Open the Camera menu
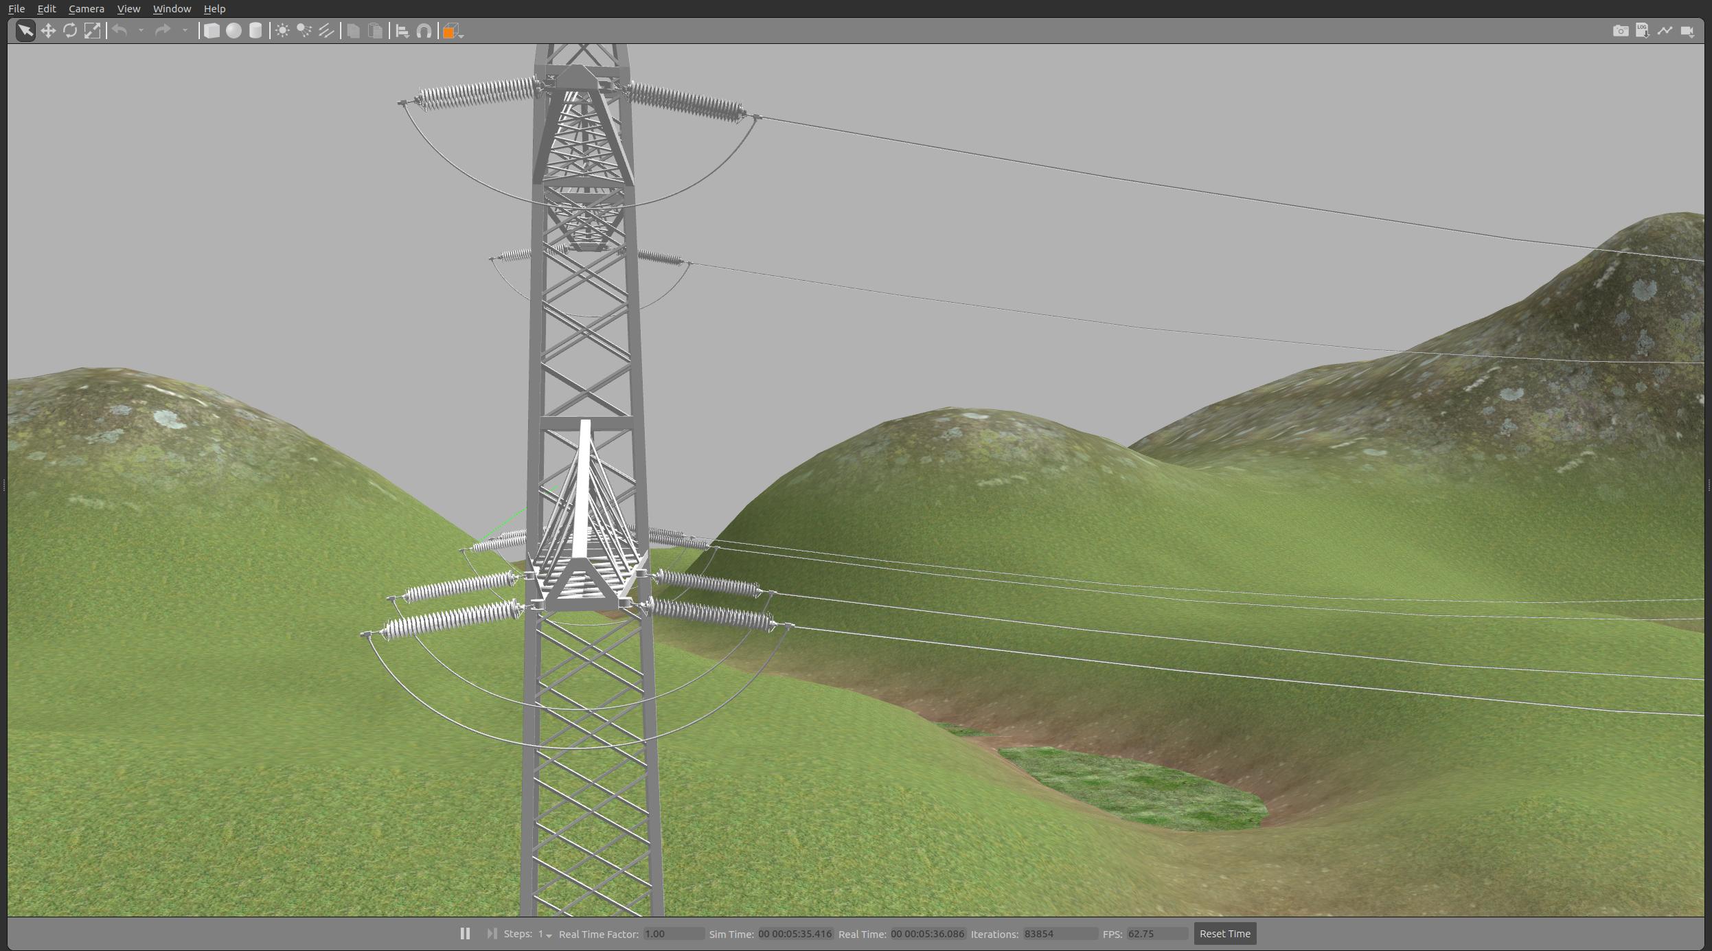This screenshot has width=1712, height=951. 87,9
